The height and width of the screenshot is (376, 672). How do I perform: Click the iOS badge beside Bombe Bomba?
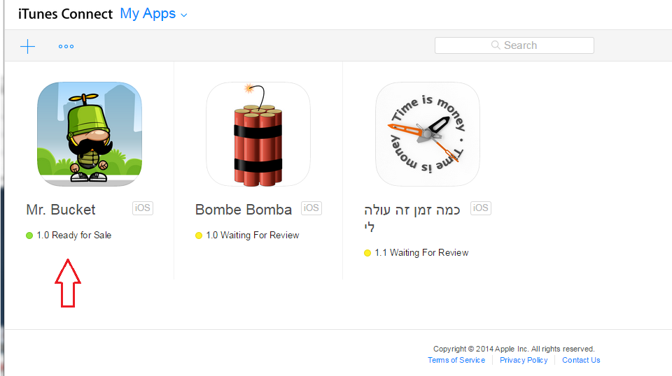(311, 208)
